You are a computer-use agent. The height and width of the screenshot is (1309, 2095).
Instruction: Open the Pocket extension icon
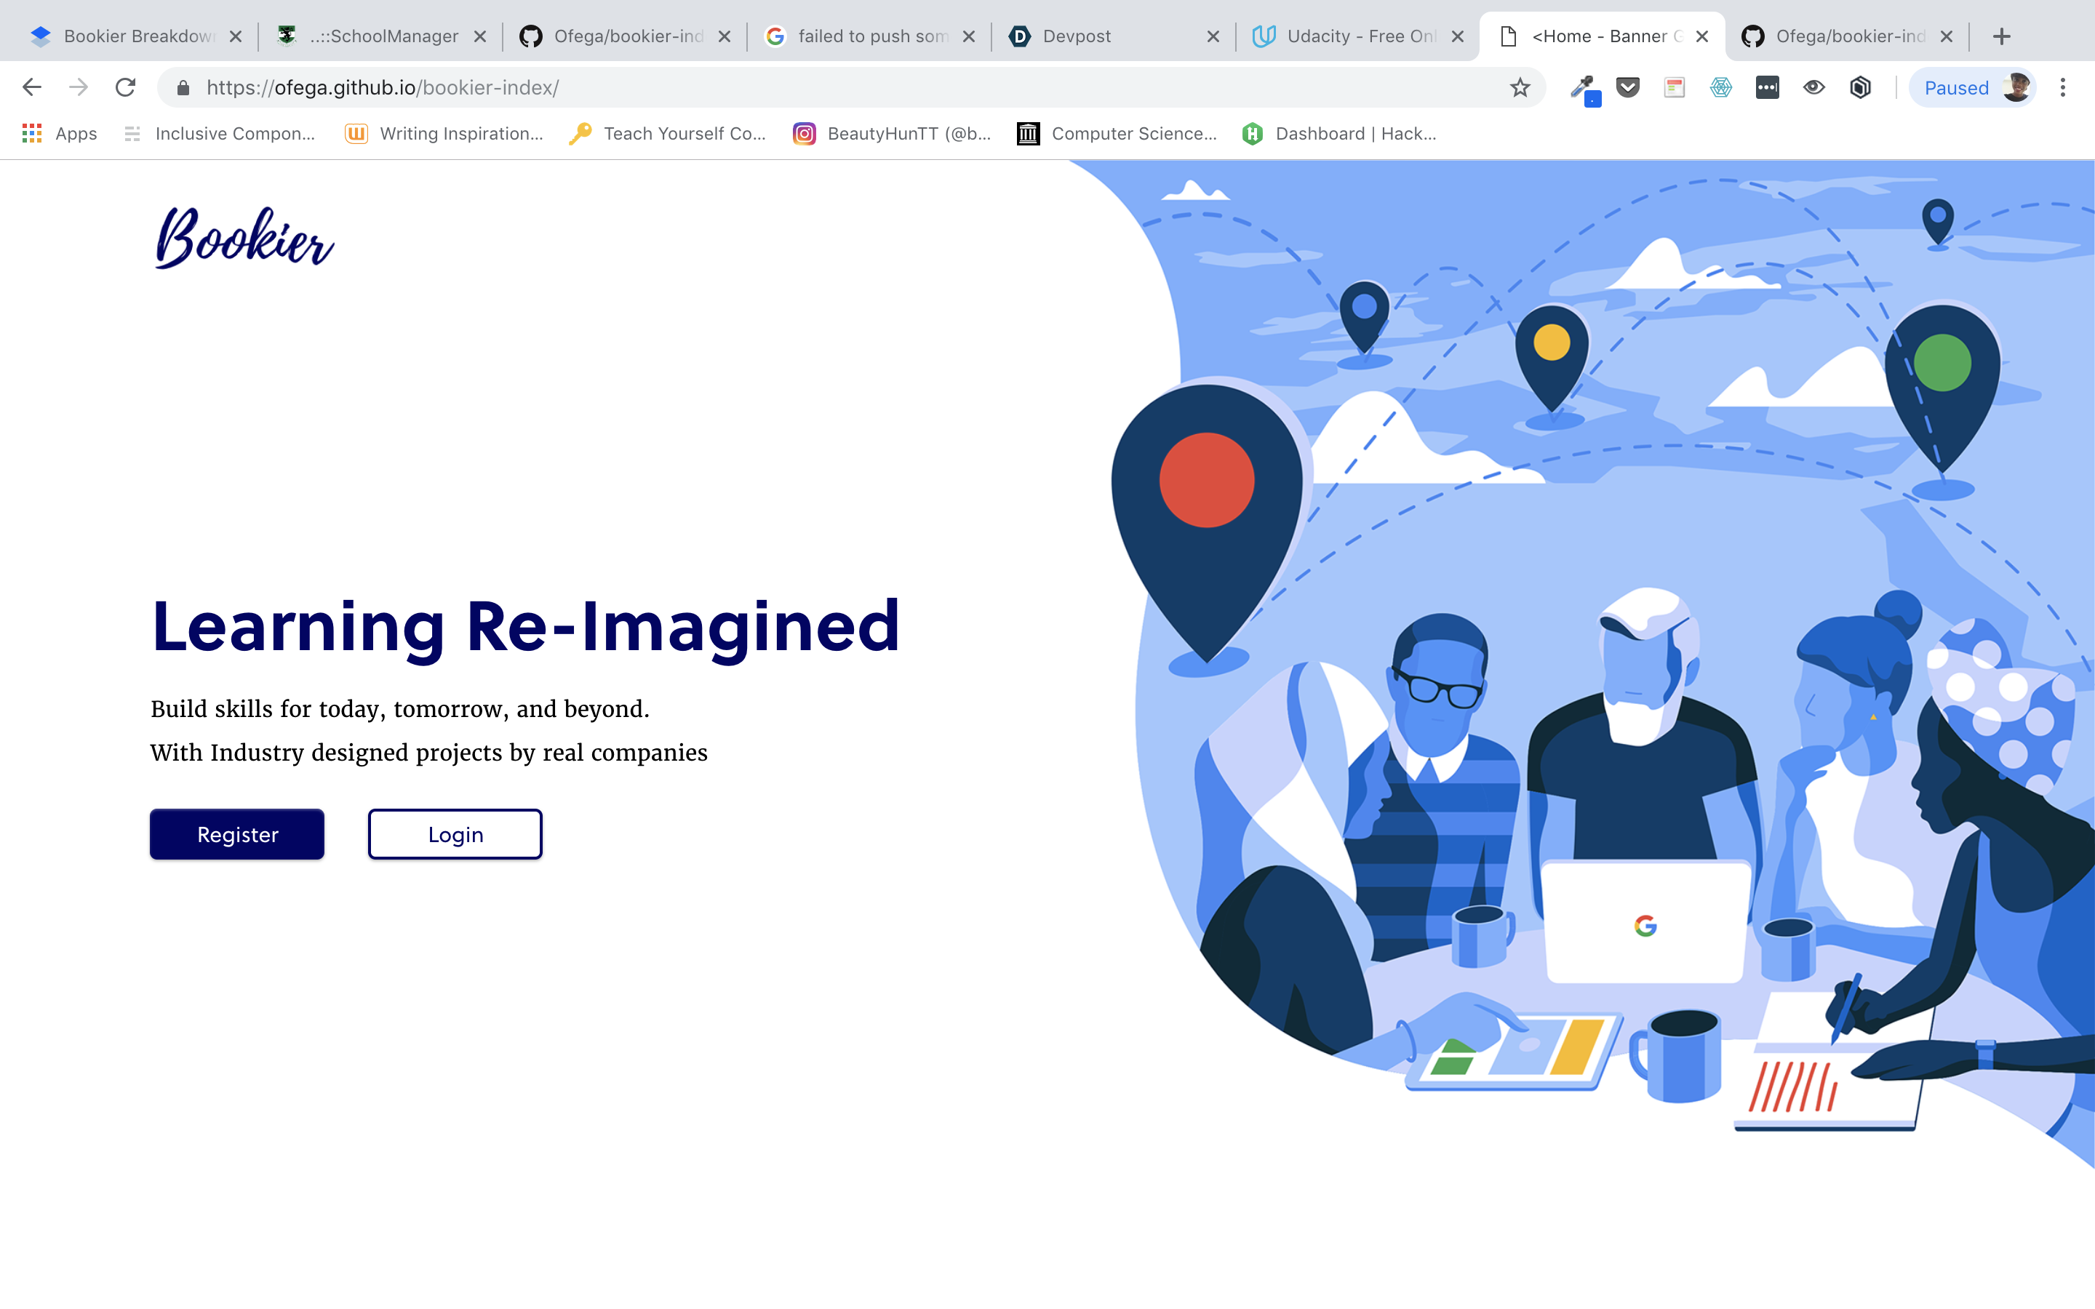point(1627,87)
